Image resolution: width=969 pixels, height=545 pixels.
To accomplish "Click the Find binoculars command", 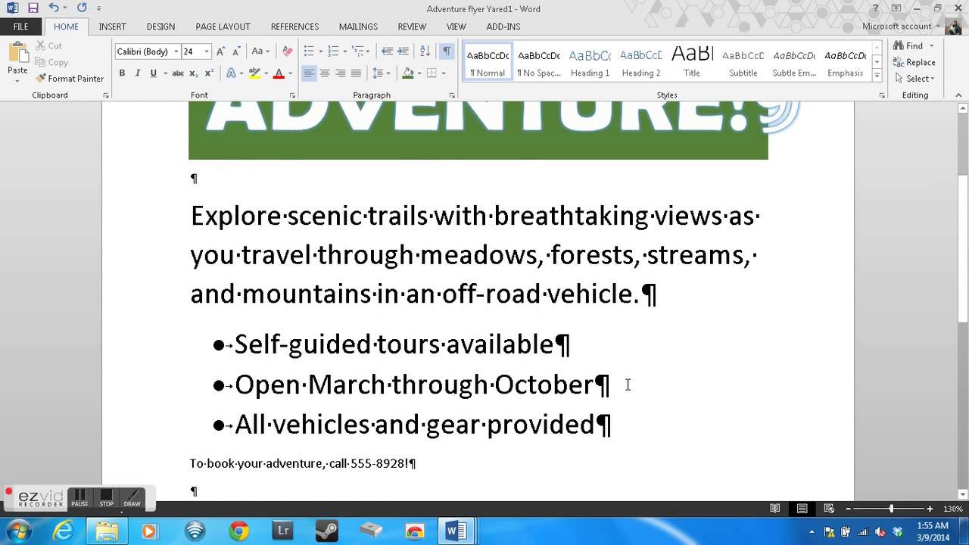I will (909, 46).
